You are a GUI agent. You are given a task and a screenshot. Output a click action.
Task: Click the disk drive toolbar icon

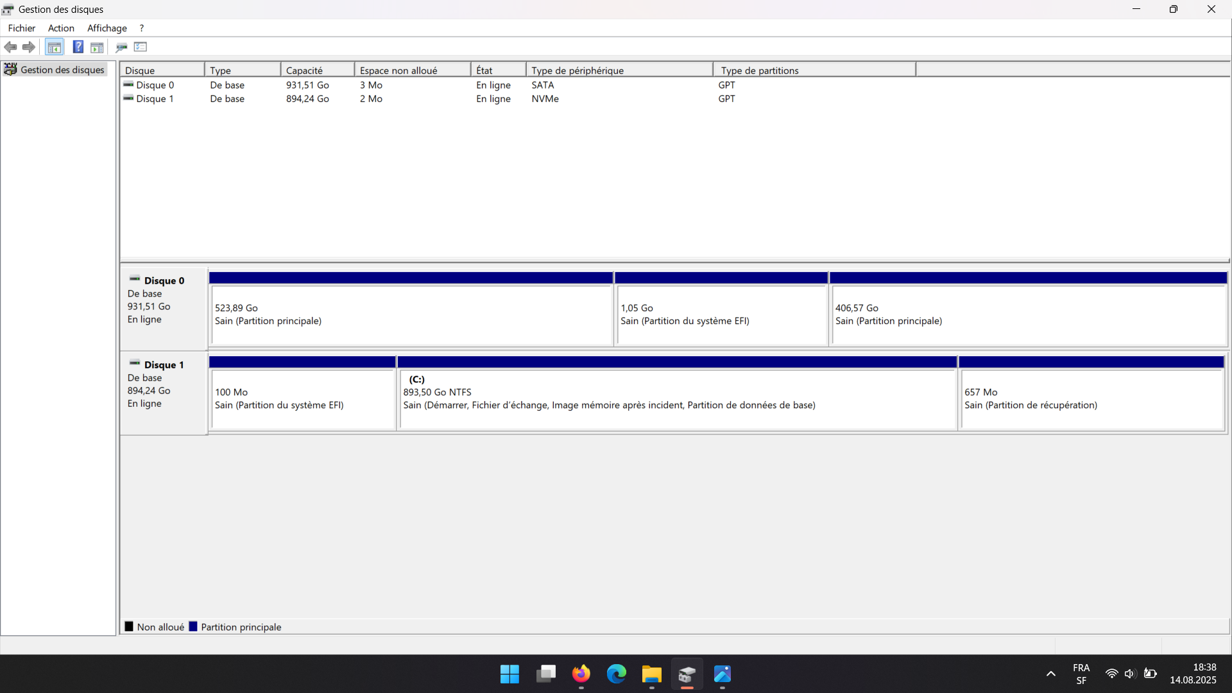click(121, 47)
